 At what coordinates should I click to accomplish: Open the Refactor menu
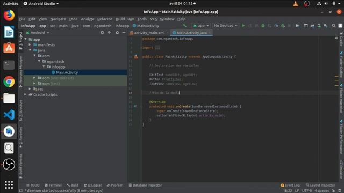pyautogui.click(x=105, y=19)
